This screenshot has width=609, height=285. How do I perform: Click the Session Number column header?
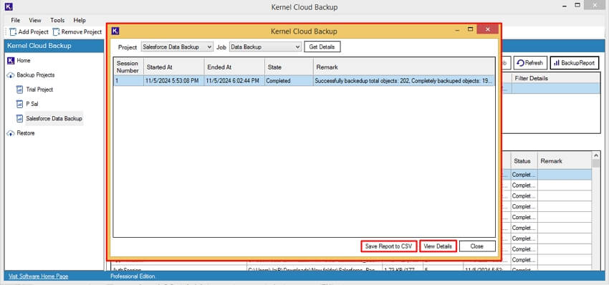pyautogui.click(x=128, y=67)
